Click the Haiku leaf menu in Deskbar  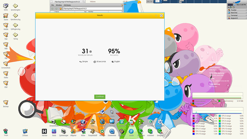[x=237, y=2]
